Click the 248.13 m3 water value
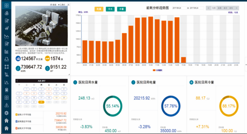 click(x=86, y=98)
